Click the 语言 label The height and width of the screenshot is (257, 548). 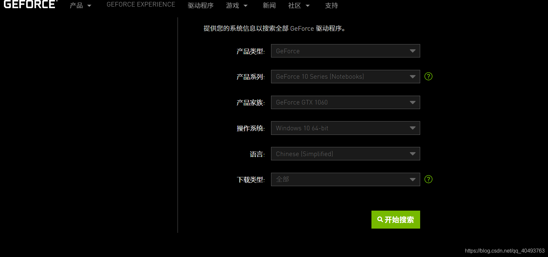click(257, 154)
